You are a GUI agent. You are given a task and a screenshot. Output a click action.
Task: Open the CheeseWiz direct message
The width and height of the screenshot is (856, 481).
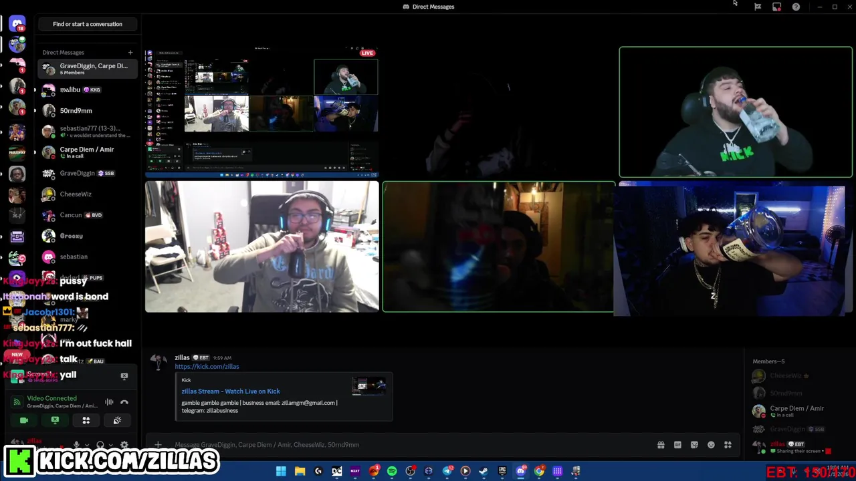click(x=88, y=194)
